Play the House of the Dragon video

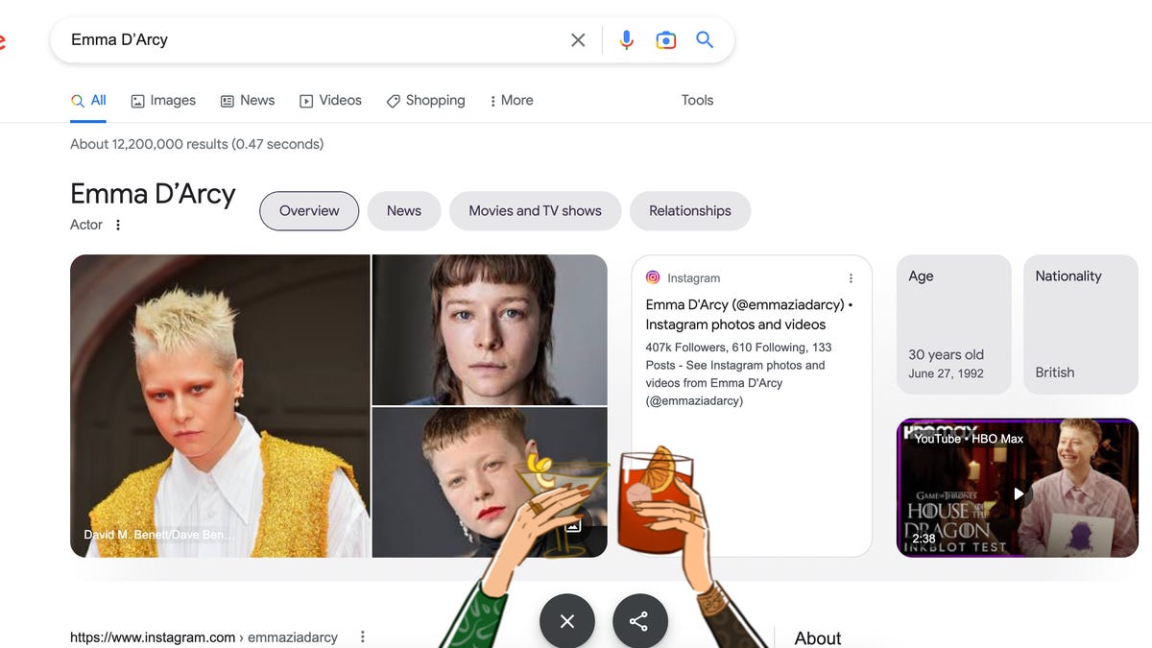pos(1018,493)
